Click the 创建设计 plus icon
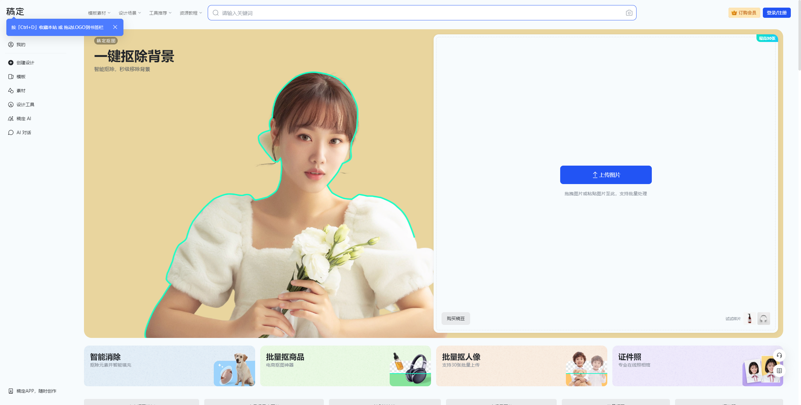 [x=10, y=63]
